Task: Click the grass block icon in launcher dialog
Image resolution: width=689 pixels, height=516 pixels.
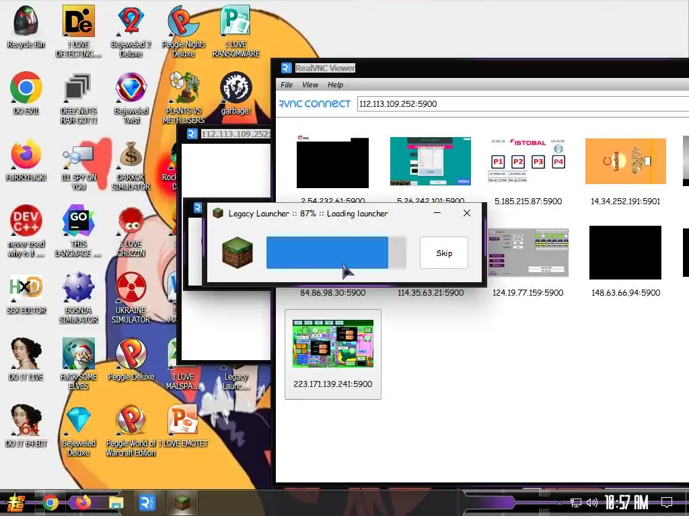Action: point(238,253)
